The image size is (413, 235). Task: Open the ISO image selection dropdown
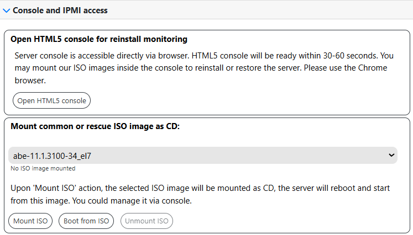point(203,156)
